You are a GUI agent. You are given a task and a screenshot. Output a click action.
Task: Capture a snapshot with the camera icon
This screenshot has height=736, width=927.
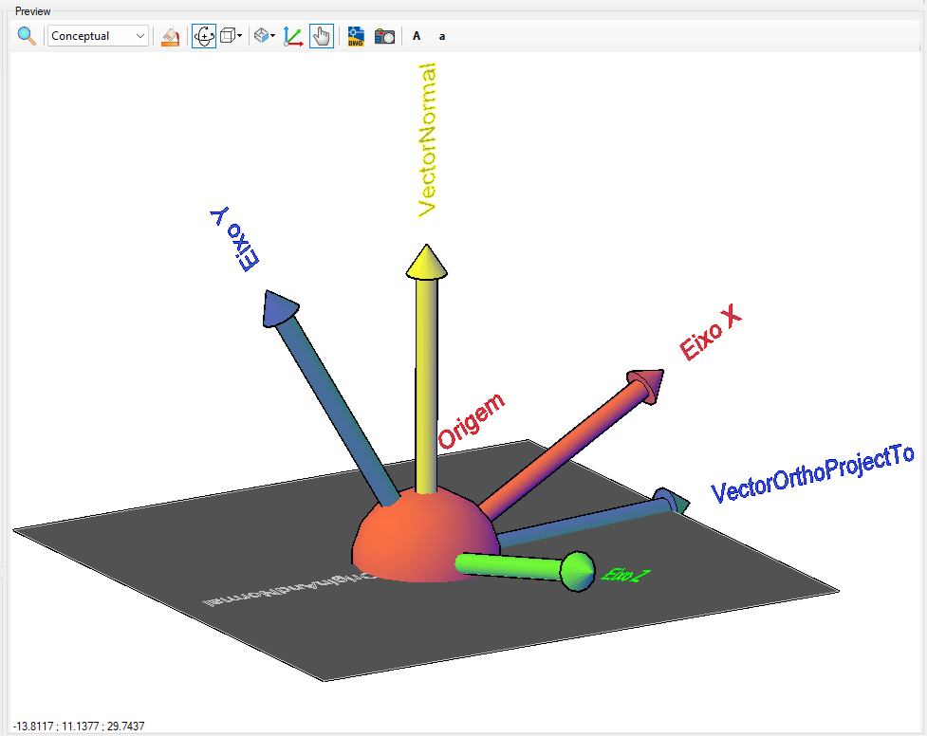[x=384, y=36]
